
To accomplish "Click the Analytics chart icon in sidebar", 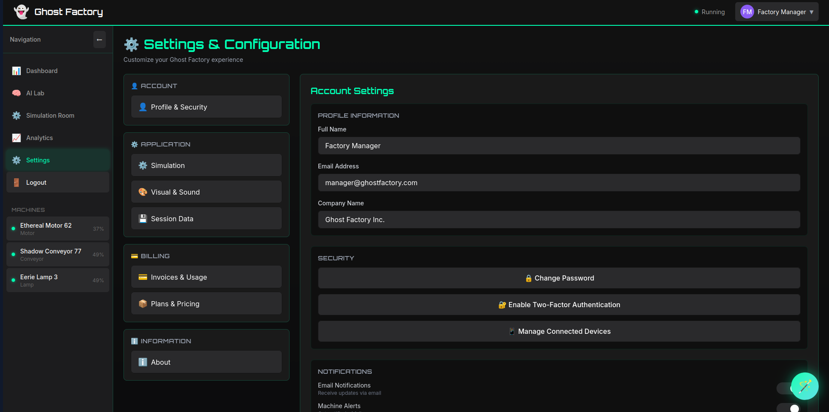I will click(x=16, y=138).
